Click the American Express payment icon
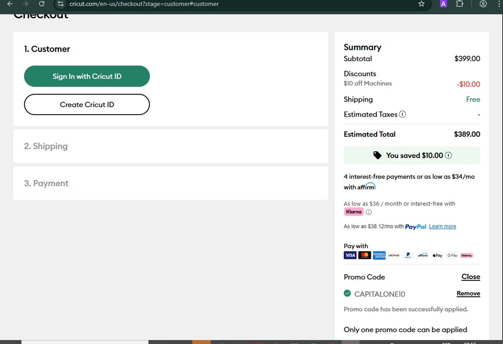The image size is (503, 344). [379, 255]
